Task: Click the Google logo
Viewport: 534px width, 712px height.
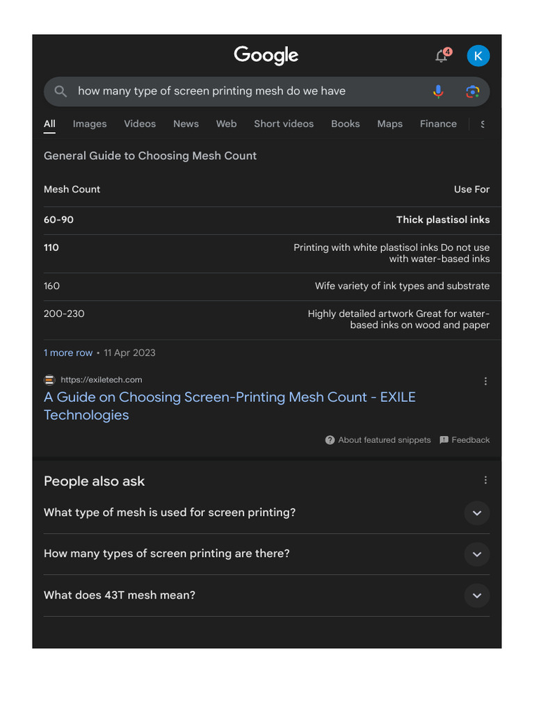Action: click(x=266, y=56)
